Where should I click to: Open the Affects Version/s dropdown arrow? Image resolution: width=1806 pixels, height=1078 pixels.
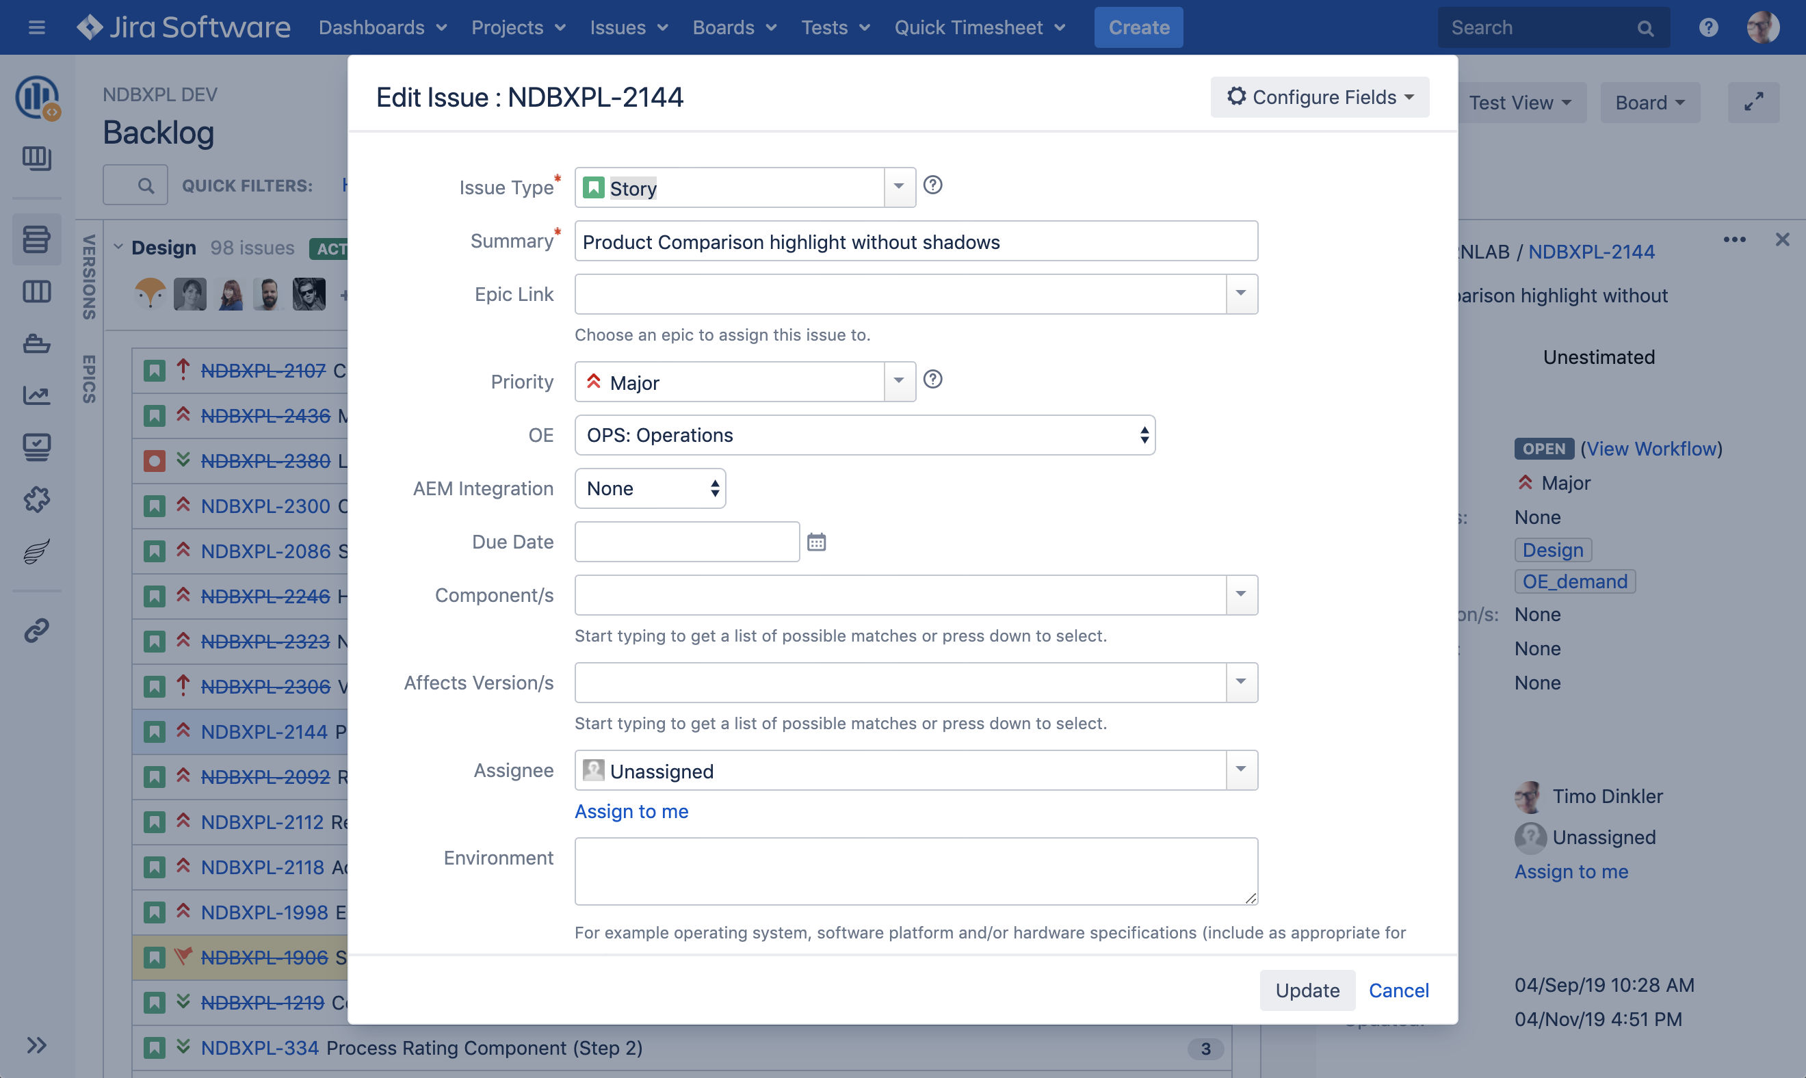pos(1242,682)
